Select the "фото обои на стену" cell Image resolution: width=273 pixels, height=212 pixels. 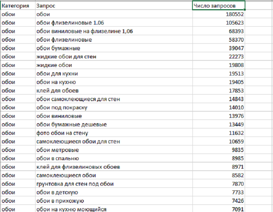(x=114, y=133)
